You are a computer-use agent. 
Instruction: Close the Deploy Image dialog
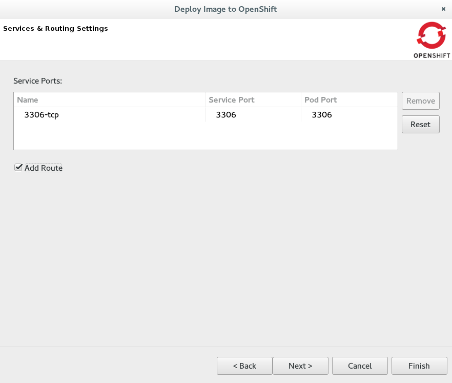(443, 9)
